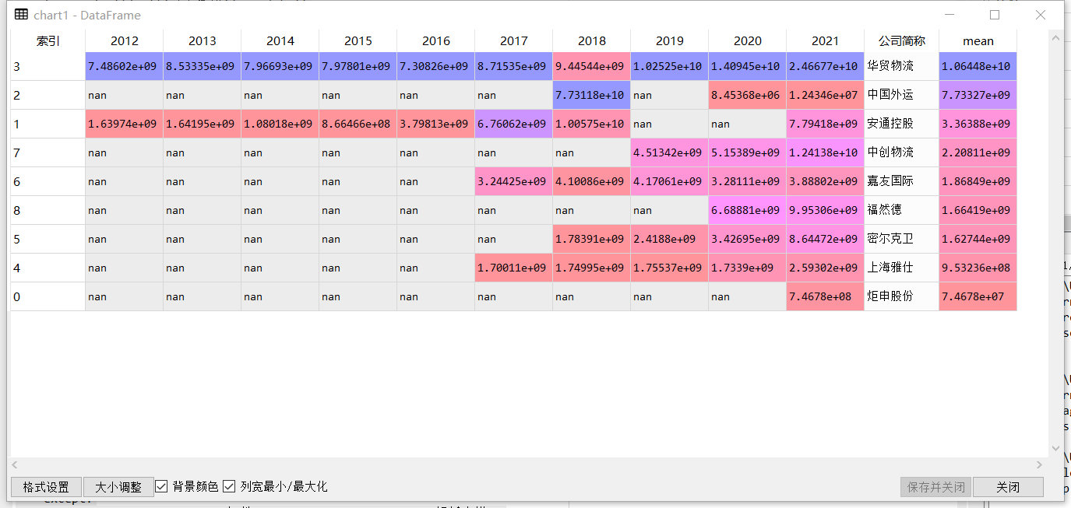The image size is (1071, 508).
Task: Select the 安通控股 company cell
Action: point(902,124)
